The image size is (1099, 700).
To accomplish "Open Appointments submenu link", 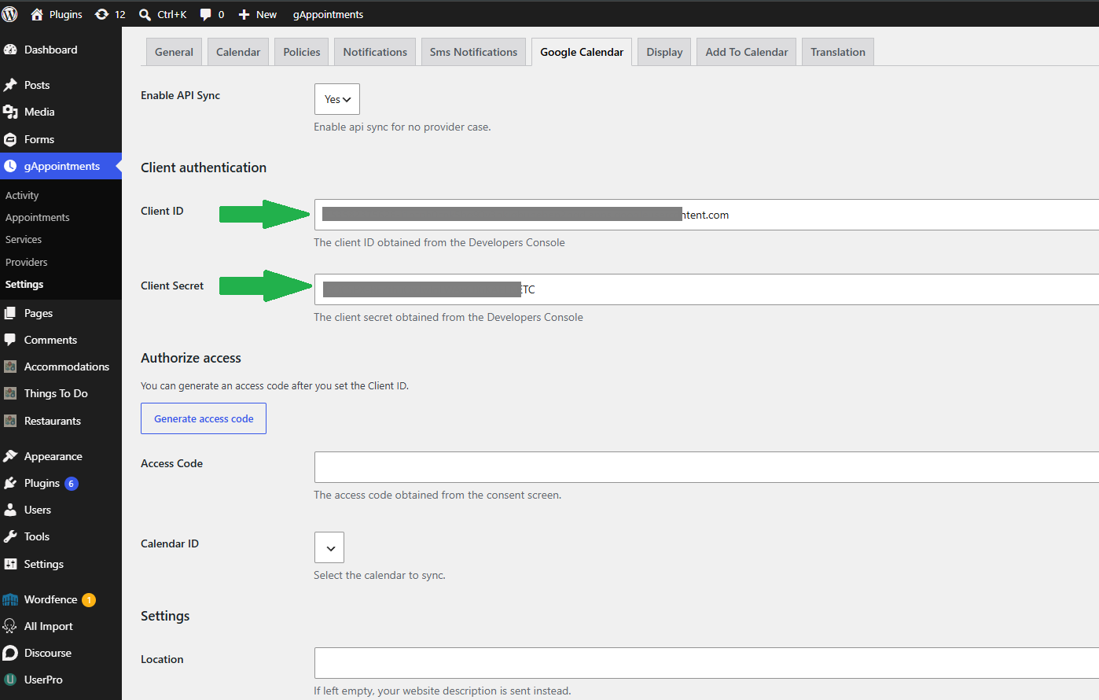I will [37, 217].
